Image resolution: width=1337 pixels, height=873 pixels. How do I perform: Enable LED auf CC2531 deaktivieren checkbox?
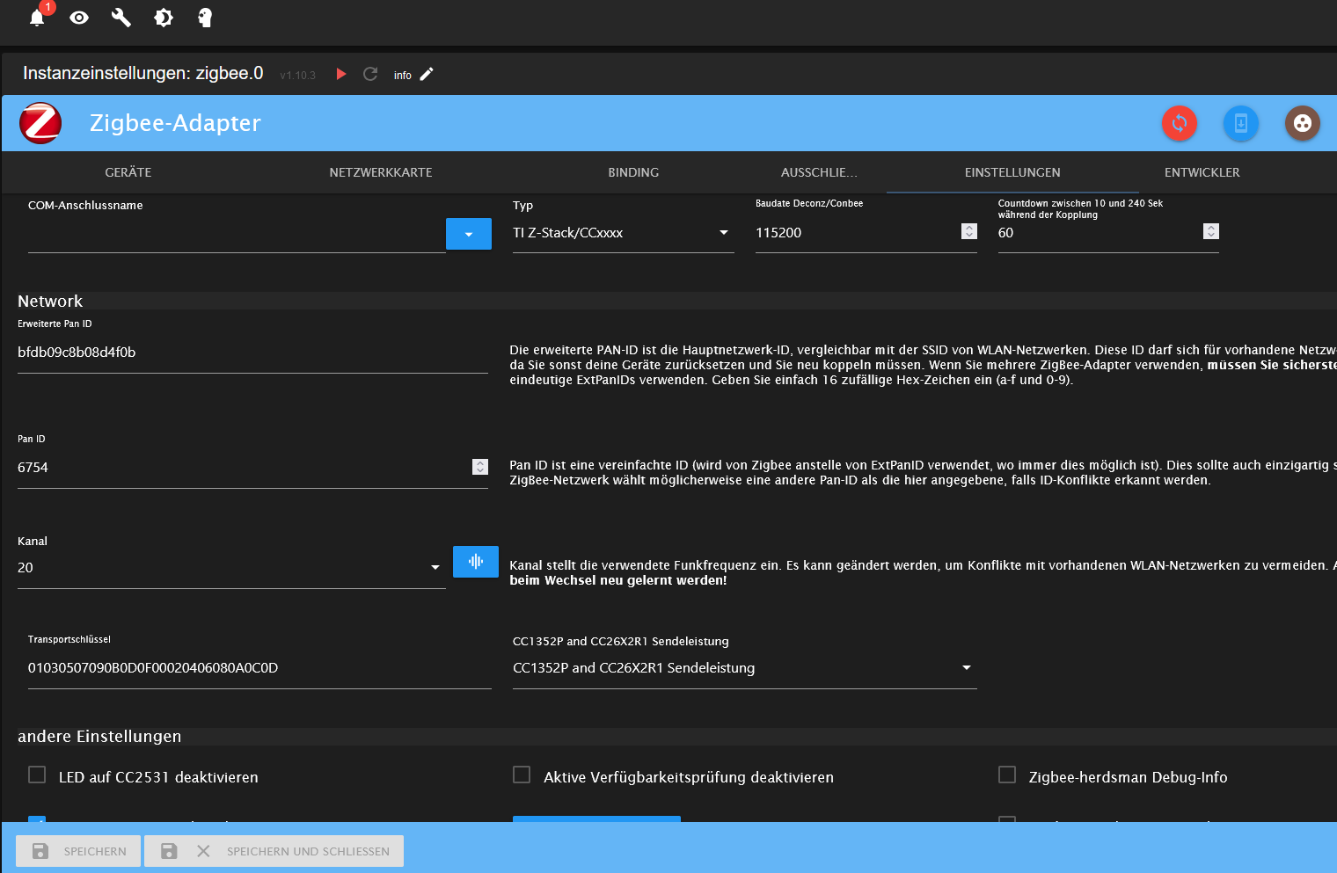click(37, 775)
